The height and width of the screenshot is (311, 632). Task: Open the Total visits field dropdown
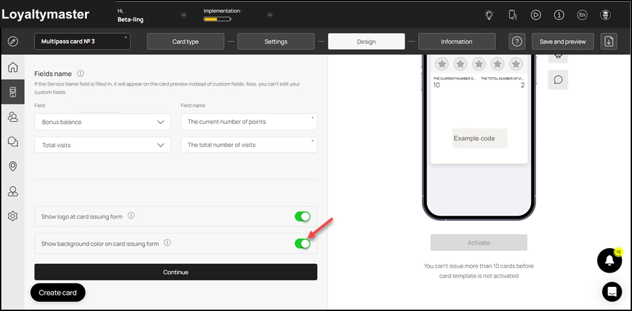coord(103,144)
